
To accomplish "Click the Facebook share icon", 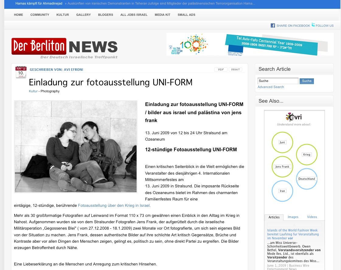I will tap(273, 26).
